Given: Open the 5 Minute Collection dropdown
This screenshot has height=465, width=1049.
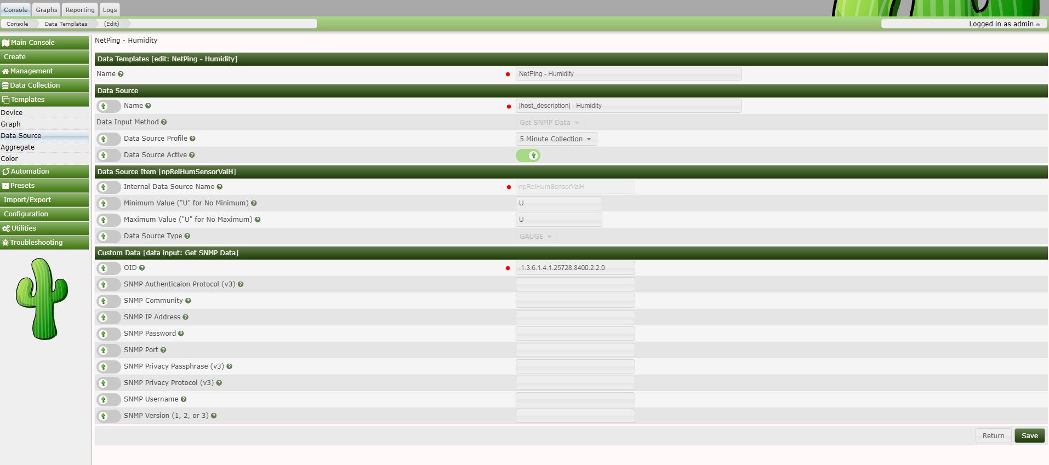Looking at the screenshot, I should click(556, 139).
